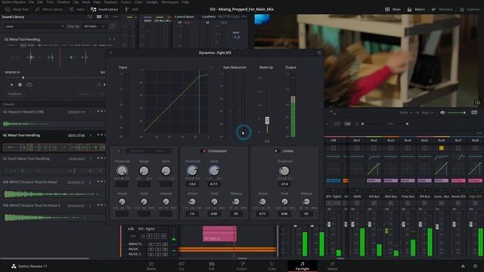Screen dimensions: 484x272
Task: Open the Workspace menu
Action: pos(170,2)
